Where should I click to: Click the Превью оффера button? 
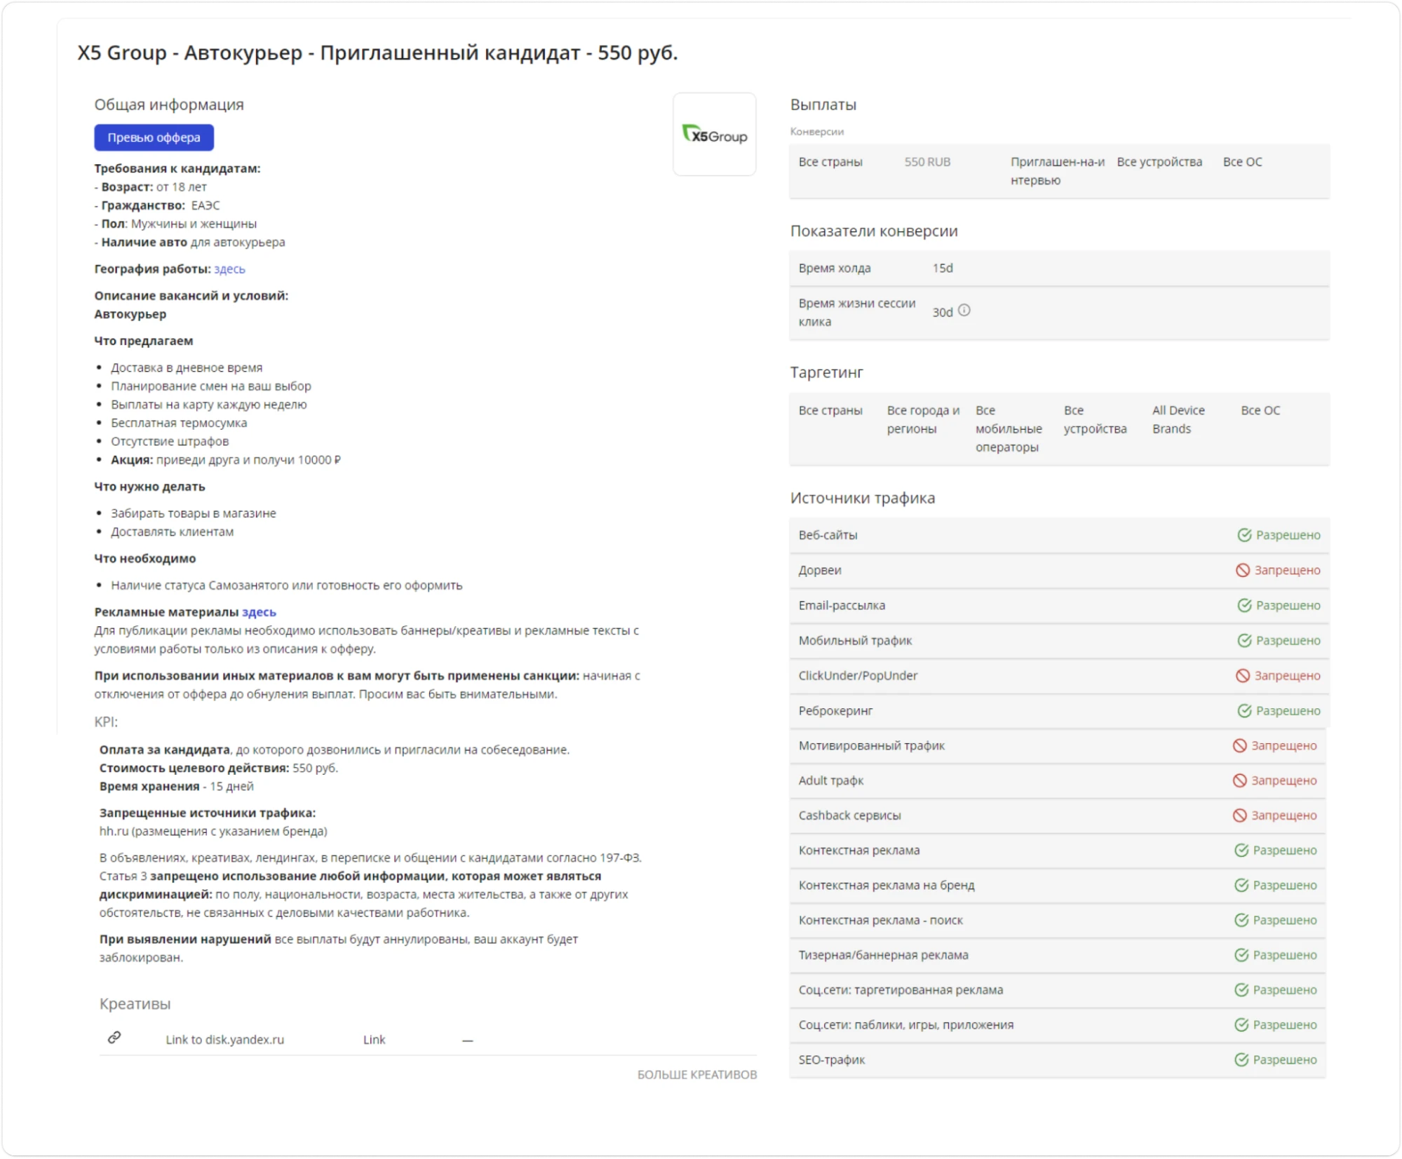click(154, 137)
